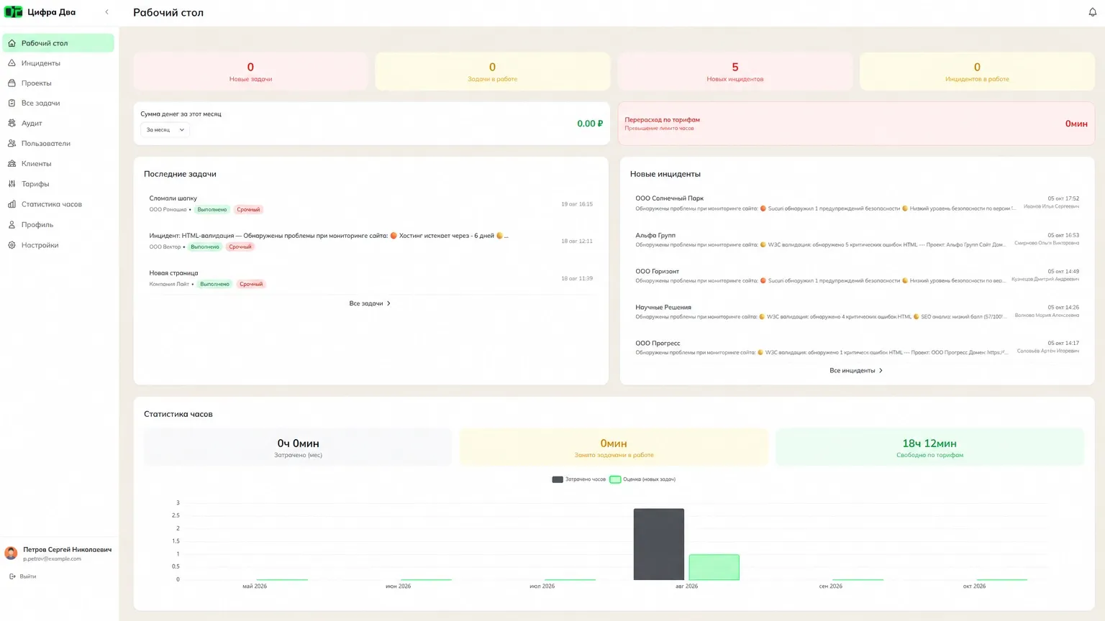This screenshot has height=621, width=1105.
Task: Open the Научные Решения incident row
Action: [857, 312]
